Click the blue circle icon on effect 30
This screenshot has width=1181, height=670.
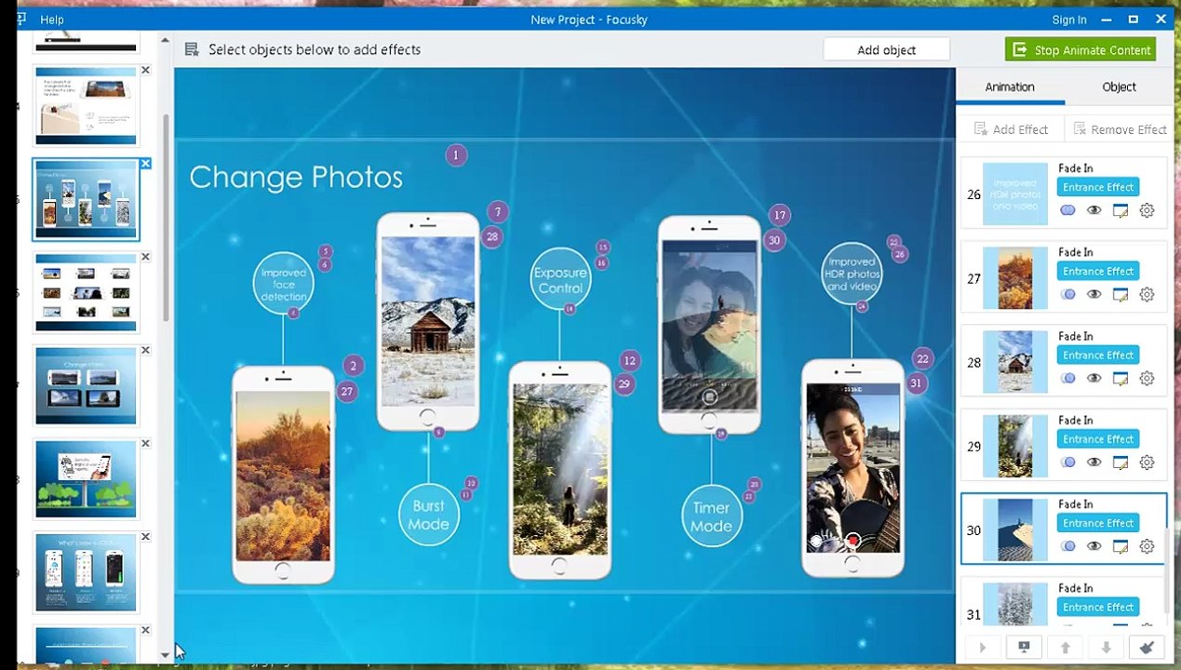pyautogui.click(x=1068, y=546)
